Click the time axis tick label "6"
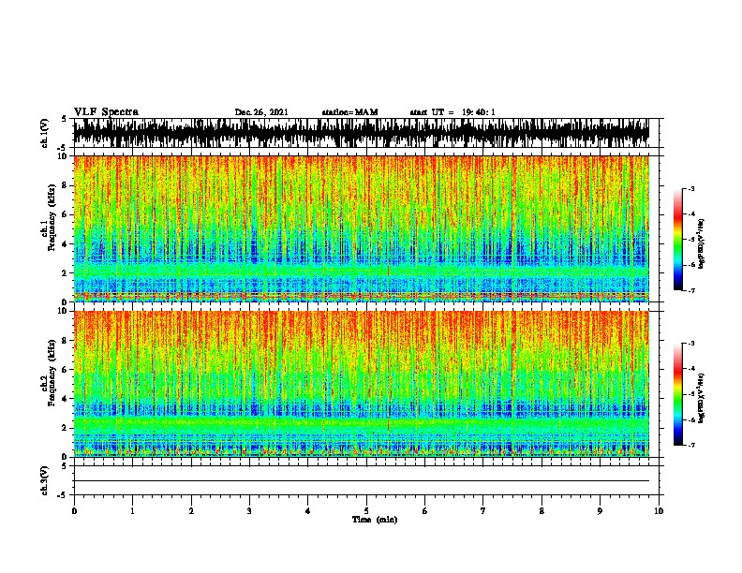The image size is (742, 573). (424, 511)
